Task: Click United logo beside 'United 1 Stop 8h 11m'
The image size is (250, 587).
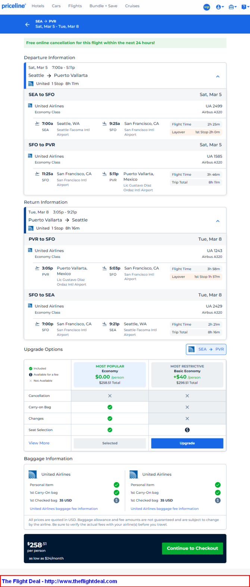Action: pos(31,84)
